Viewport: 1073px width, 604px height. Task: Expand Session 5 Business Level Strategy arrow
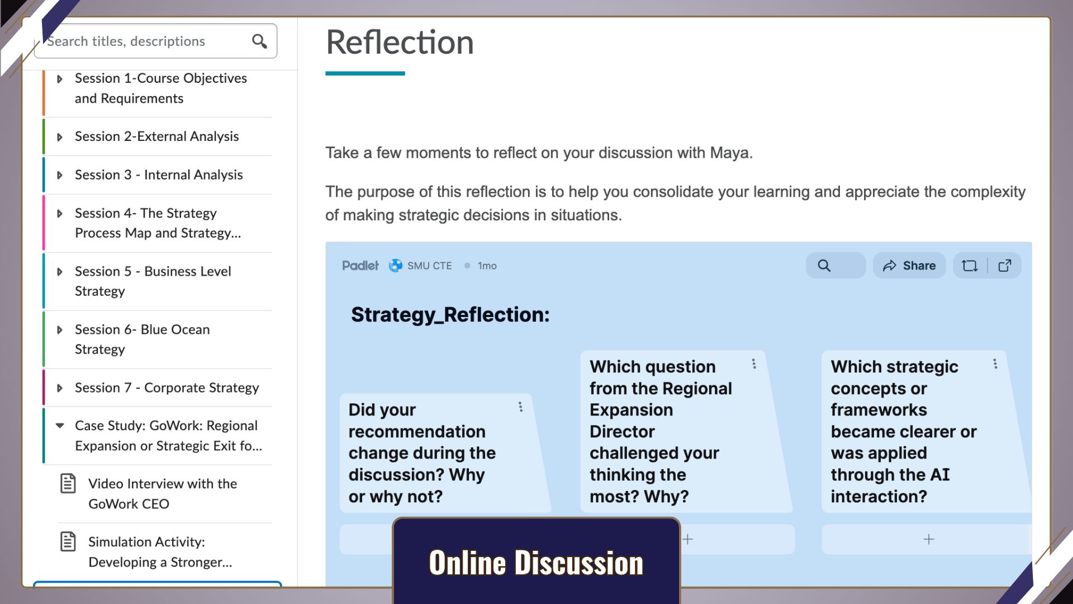point(60,272)
